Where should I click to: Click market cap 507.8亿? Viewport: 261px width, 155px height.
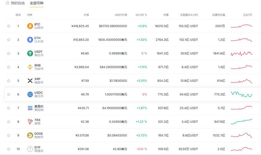coord(163,108)
